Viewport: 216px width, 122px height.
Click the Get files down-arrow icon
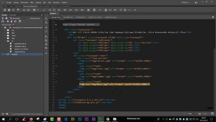(x=8, y=21)
